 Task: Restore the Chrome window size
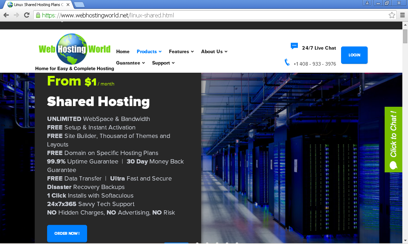tap(387, 3)
